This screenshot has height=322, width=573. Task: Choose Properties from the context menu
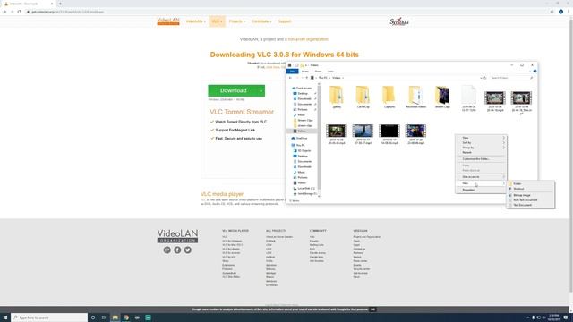coord(481,190)
